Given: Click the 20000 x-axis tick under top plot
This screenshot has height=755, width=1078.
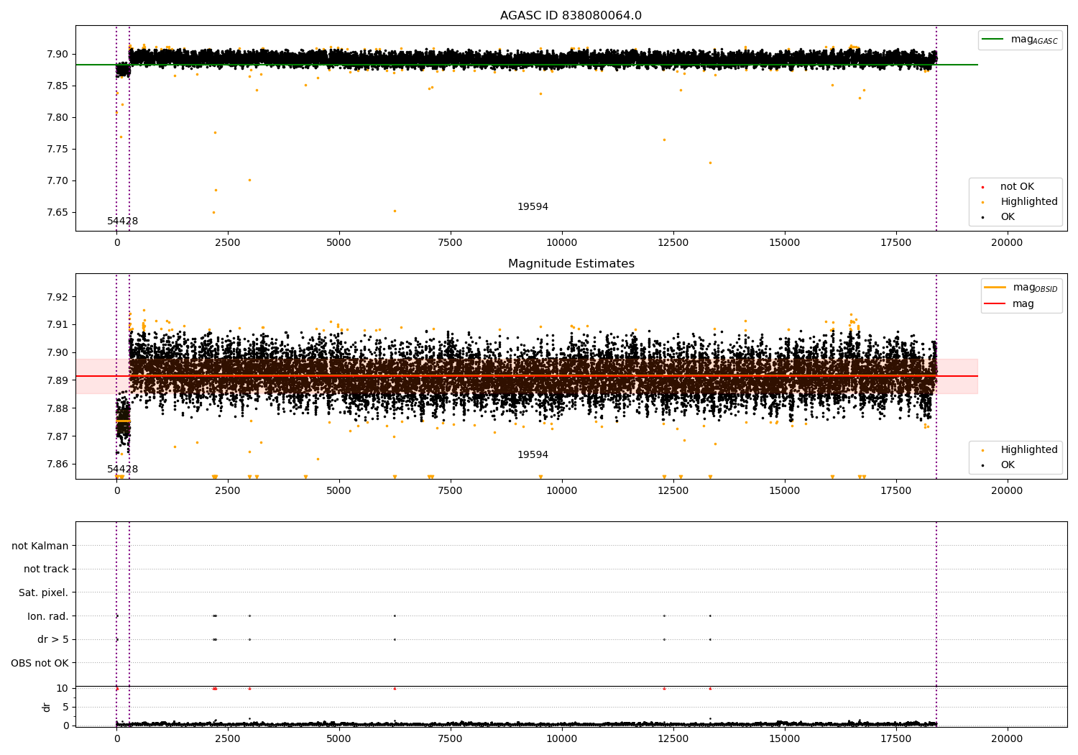Looking at the screenshot, I should point(1007,243).
